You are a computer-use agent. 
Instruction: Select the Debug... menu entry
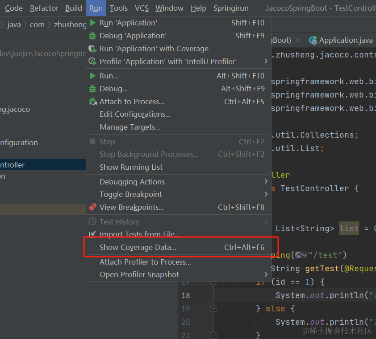click(179, 89)
